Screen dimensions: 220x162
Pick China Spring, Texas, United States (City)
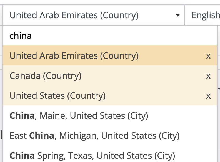click(92, 155)
